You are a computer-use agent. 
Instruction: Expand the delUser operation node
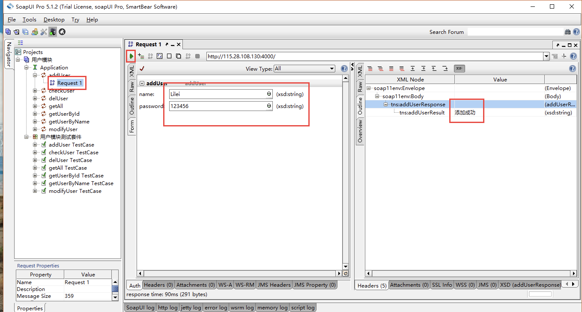tap(35, 99)
